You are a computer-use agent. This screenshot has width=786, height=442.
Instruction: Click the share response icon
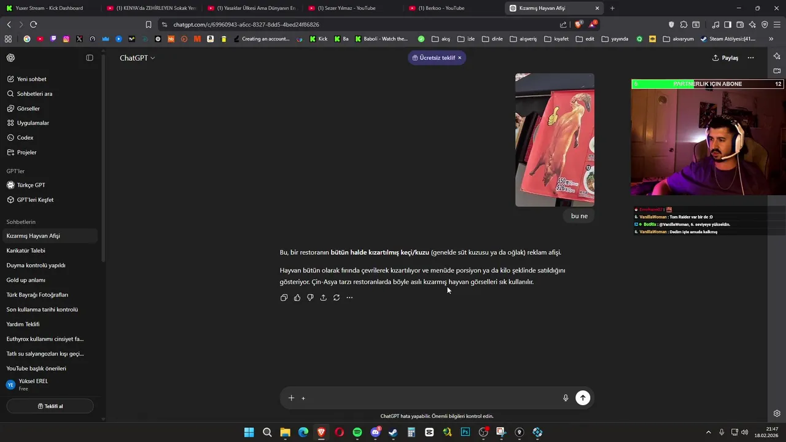tap(323, 298)
